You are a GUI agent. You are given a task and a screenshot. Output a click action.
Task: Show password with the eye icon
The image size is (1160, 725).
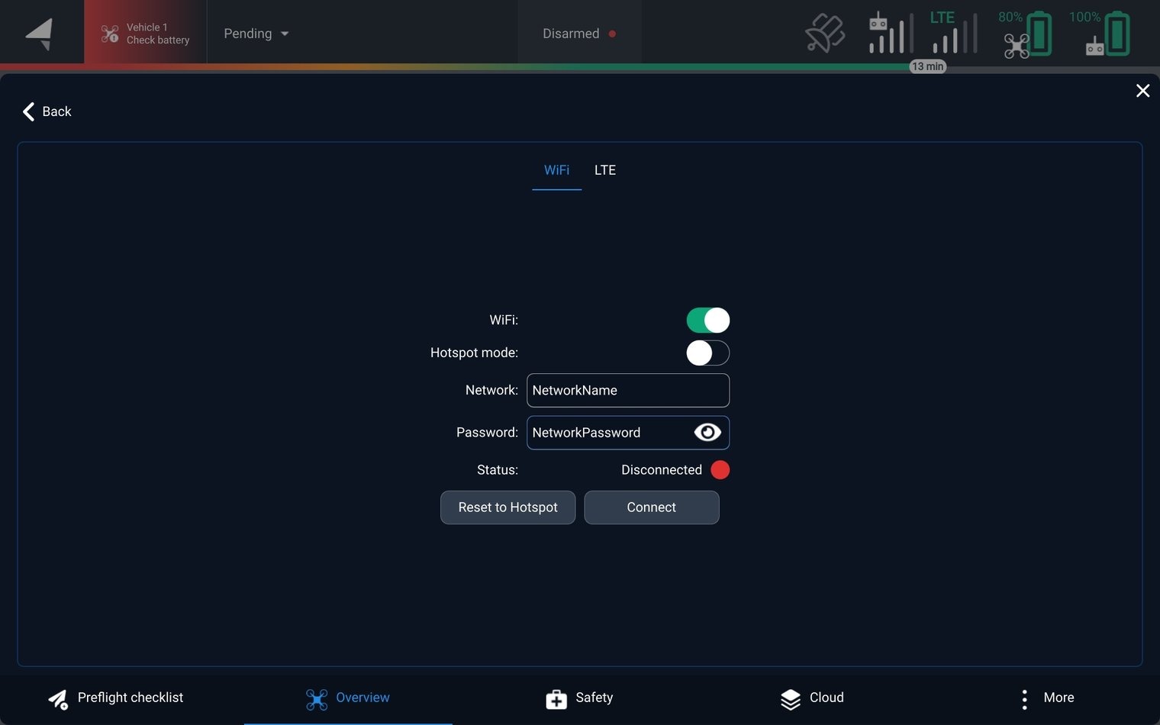coord(707,433)
